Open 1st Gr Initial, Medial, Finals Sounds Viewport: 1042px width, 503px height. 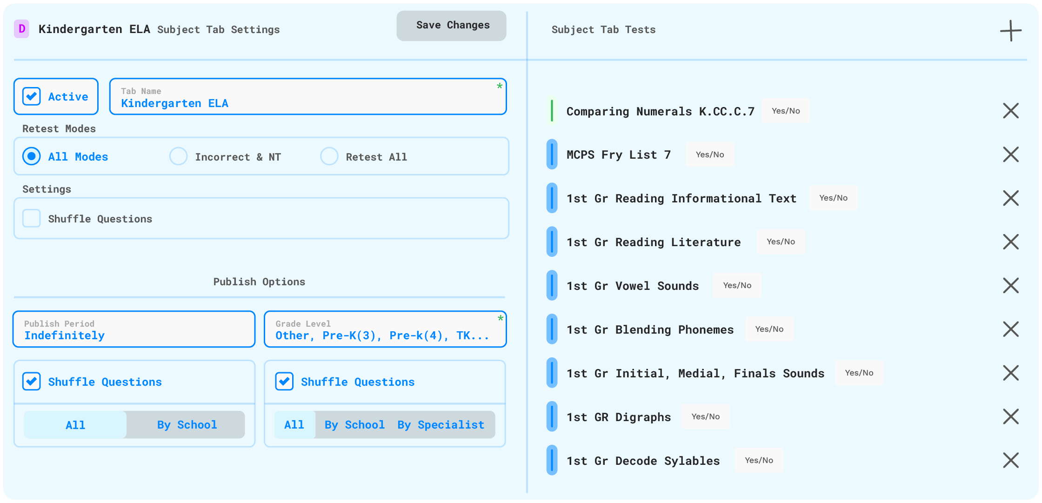[695, 374]
